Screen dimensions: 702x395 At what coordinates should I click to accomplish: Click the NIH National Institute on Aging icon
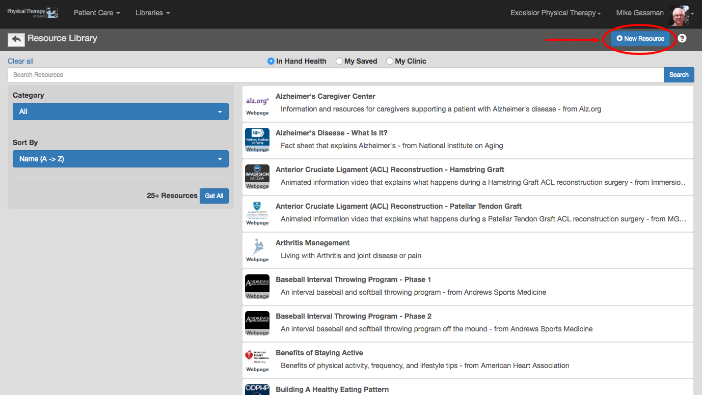pyautogui.click(x=257, y=140)
